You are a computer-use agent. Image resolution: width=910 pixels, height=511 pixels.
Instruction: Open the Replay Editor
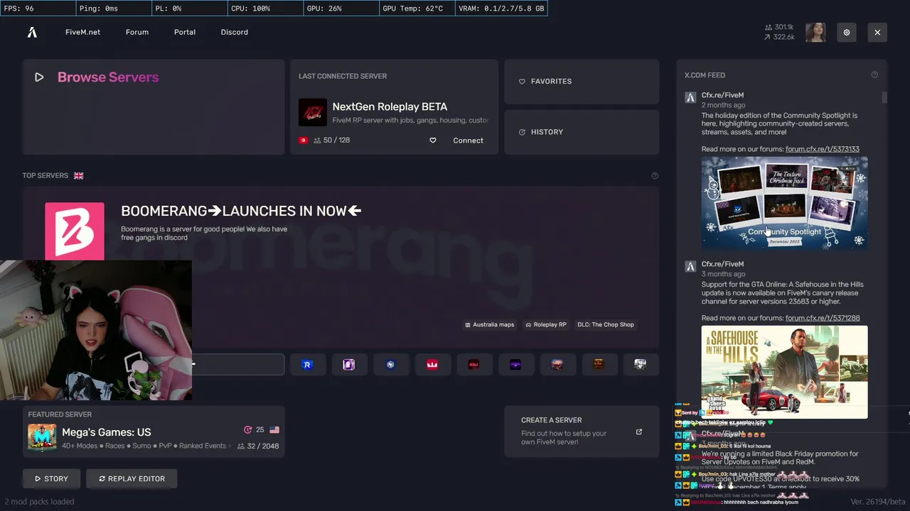point(132,479)
